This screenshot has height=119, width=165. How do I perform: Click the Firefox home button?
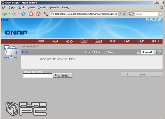[38, 14]
